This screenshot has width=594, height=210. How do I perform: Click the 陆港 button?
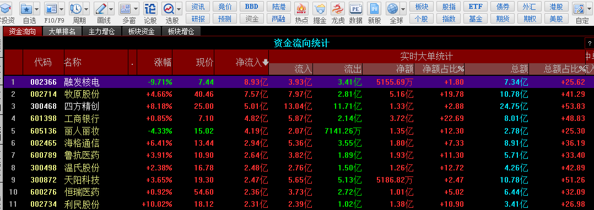(279, 7)
